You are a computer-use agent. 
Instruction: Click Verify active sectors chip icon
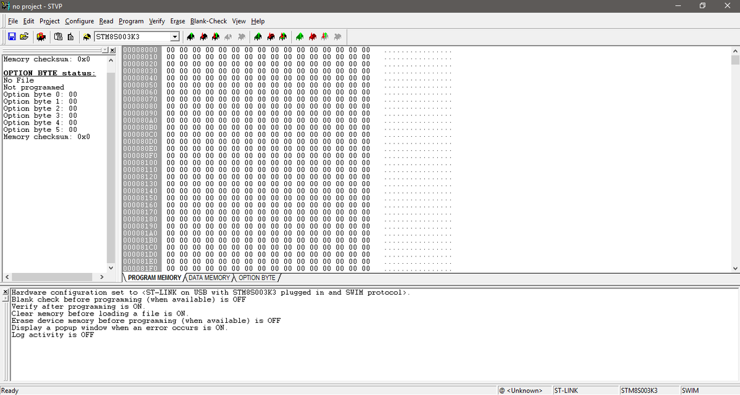click(x=324, y=36)
